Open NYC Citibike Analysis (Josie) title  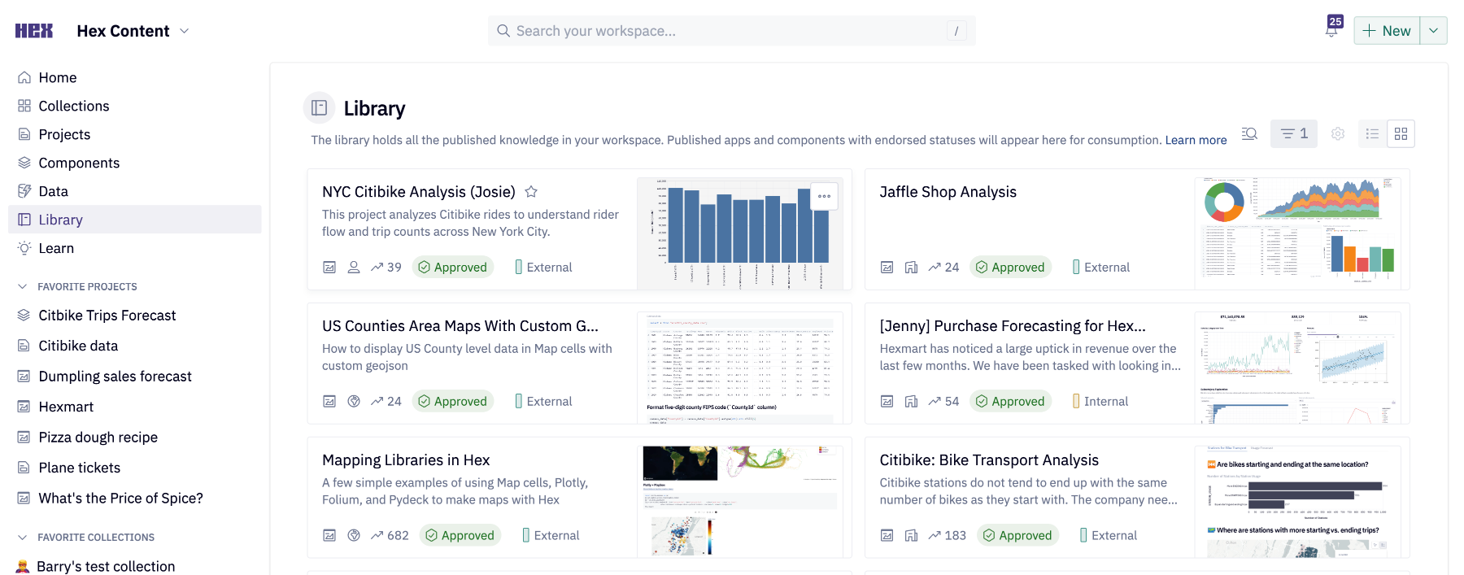point(419,192)
